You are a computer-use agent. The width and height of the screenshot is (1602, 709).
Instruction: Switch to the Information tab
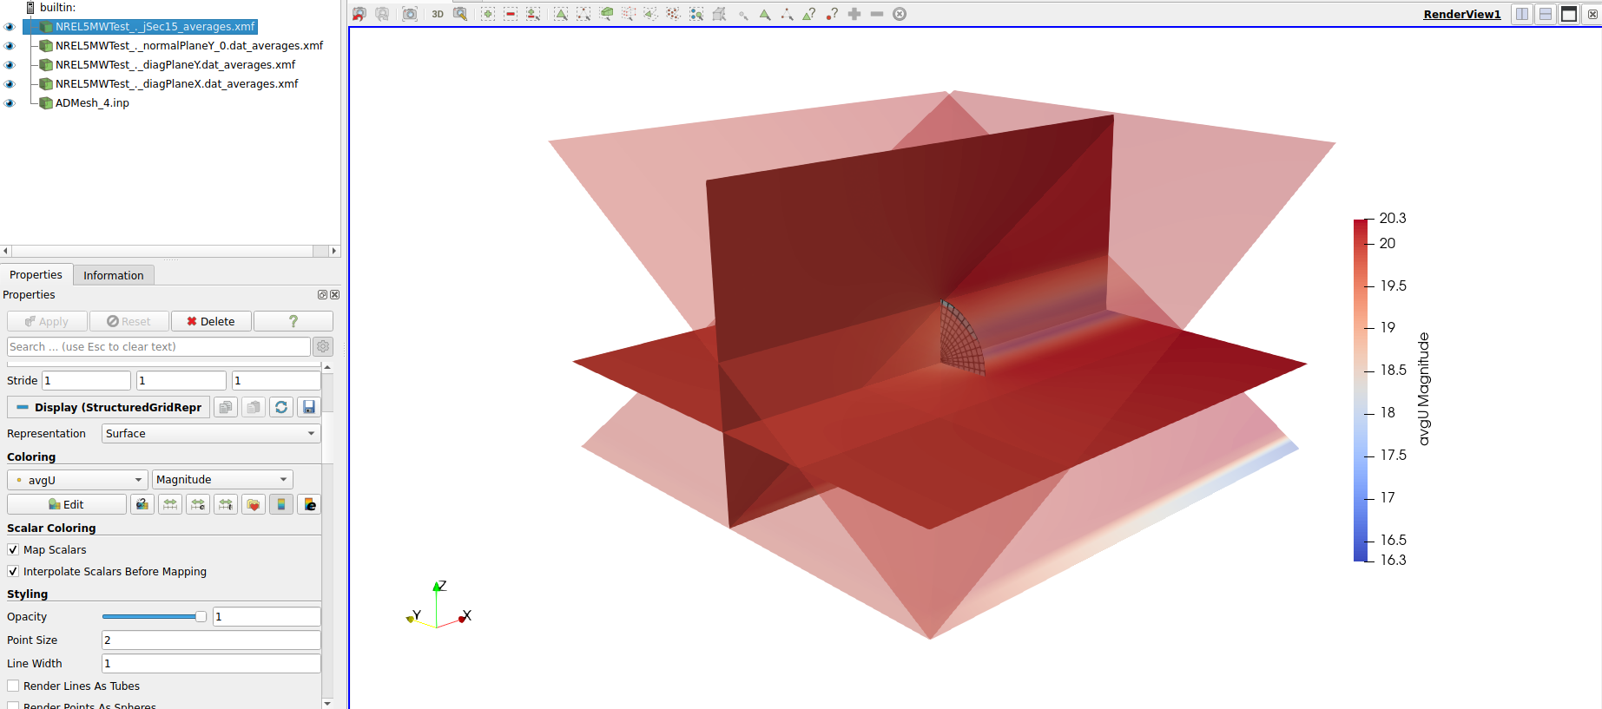click(x=113, y=275)
